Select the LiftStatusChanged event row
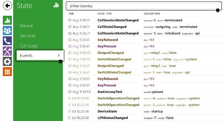The height and width of the screenshot is (121, 224). click(145, 118)
